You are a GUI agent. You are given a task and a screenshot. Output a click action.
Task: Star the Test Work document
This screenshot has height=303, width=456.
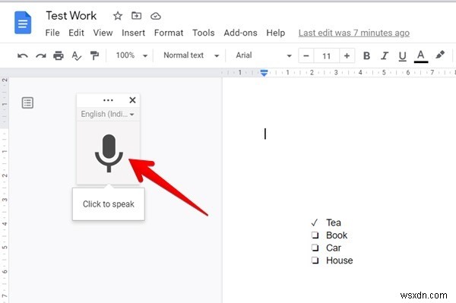118,16
